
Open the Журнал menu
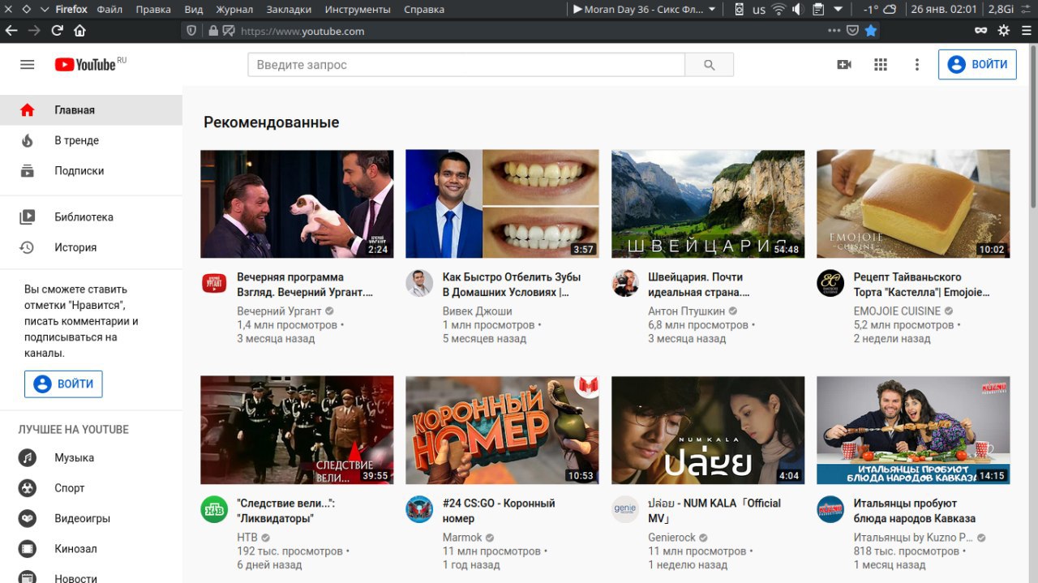(234, 10)
